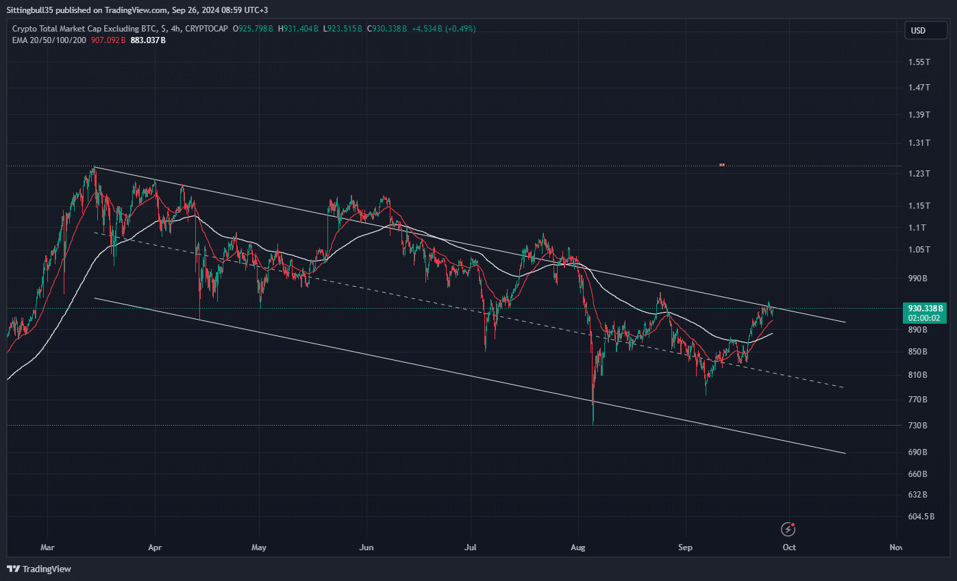
Task: Click the small red marker on the upper dotted line
Action: coord(722,165)
